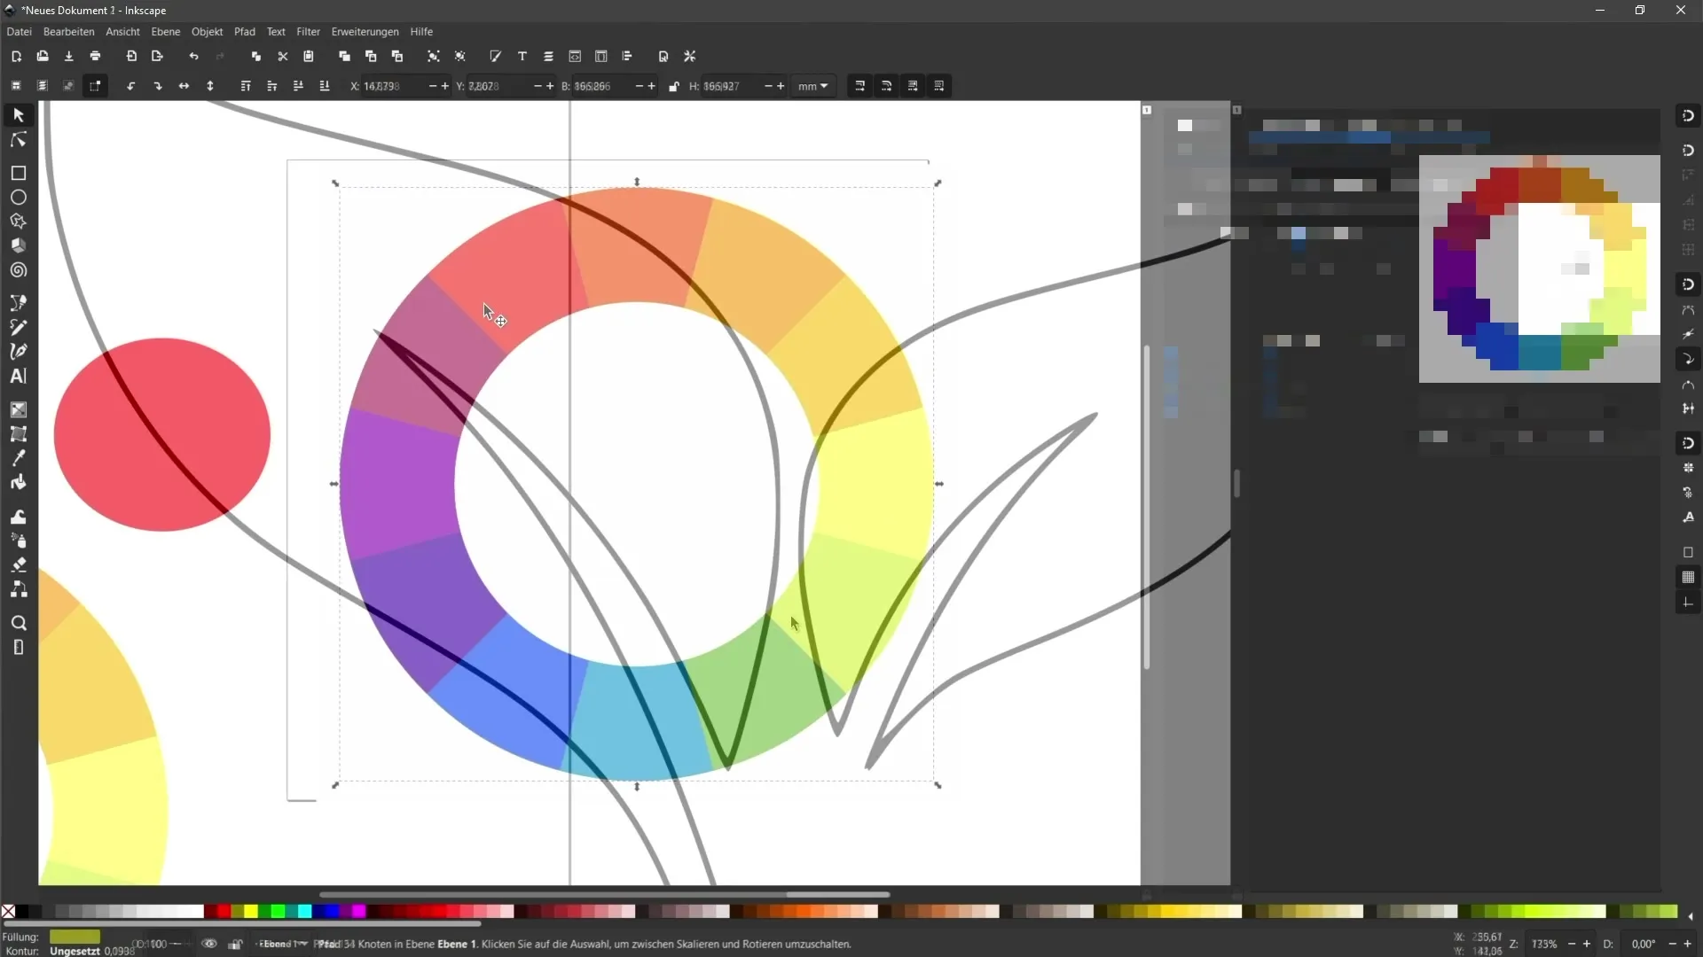Open the Objekt menu
The image size is (1703, 957).
coord(208,32)
